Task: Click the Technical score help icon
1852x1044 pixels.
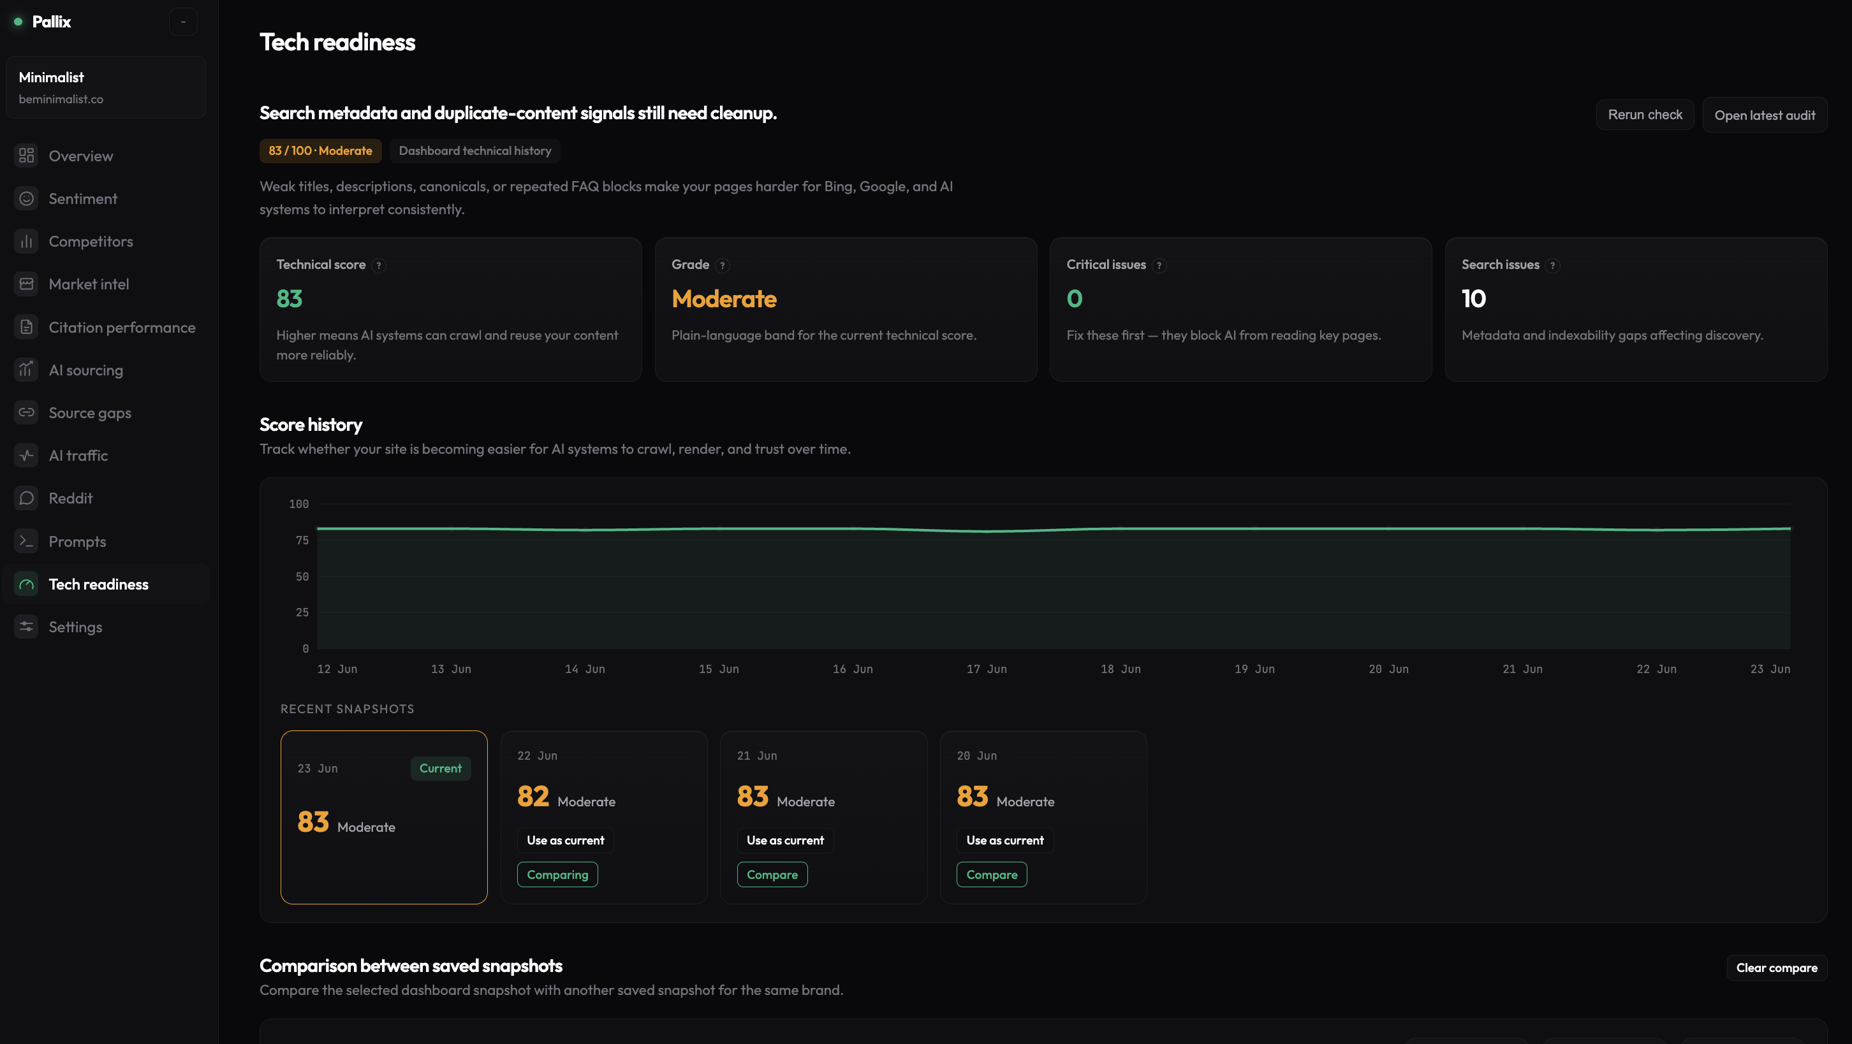Action: click(379, 265)
